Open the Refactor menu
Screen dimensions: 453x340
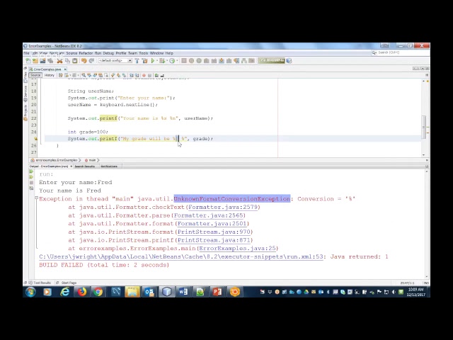[86, 53]
